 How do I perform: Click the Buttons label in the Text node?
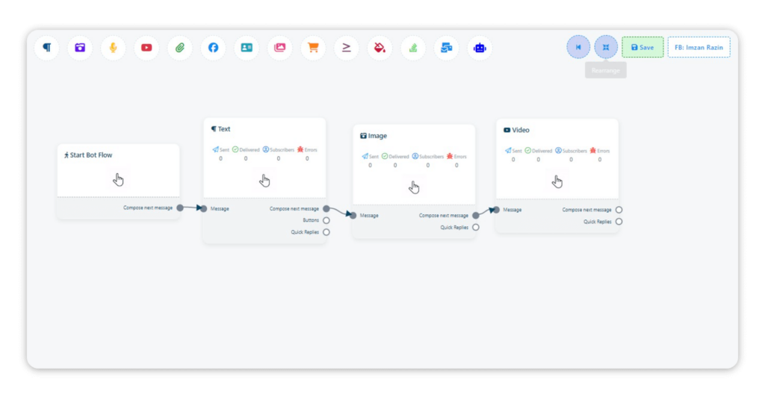pyautogui.click(x=311, y=220)
